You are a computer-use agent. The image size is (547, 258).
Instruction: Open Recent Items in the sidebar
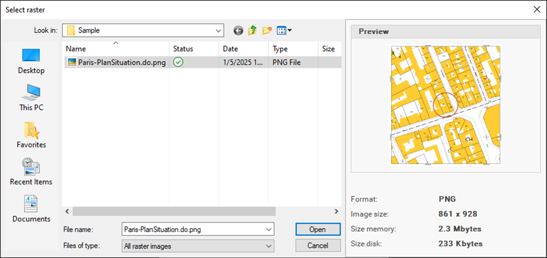coord(31,172)
